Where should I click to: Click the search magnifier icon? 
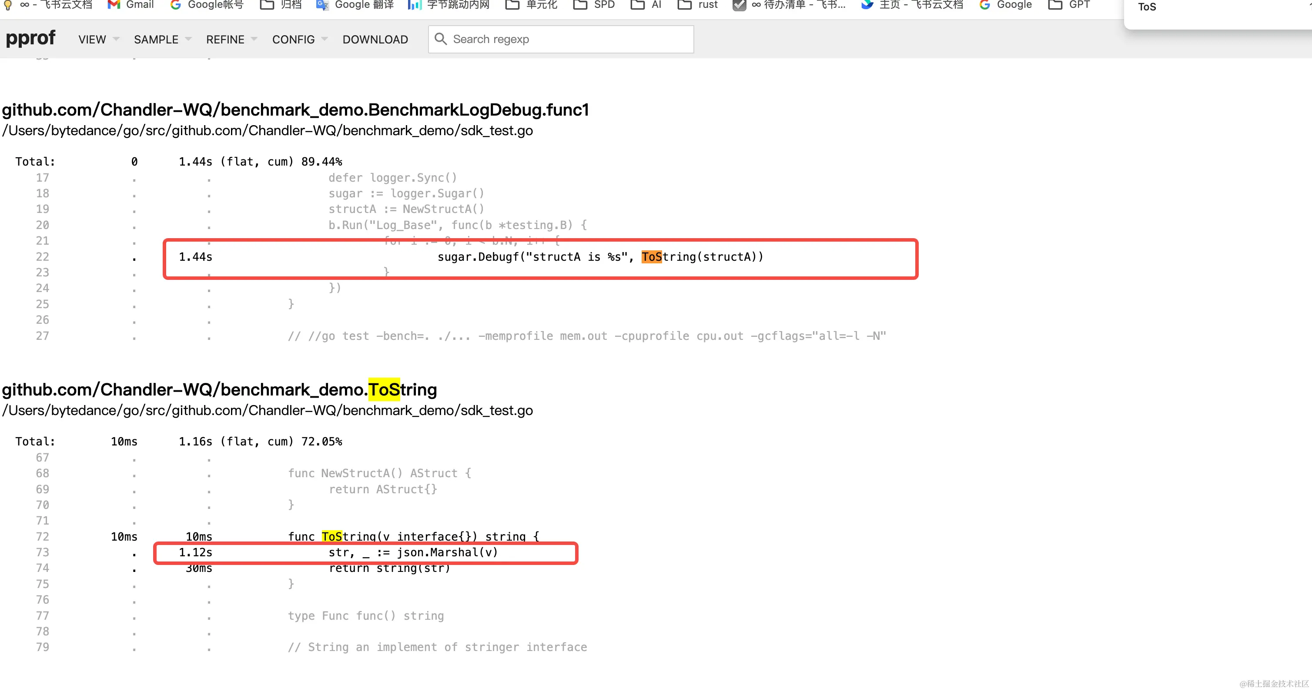tap(441, 39)
